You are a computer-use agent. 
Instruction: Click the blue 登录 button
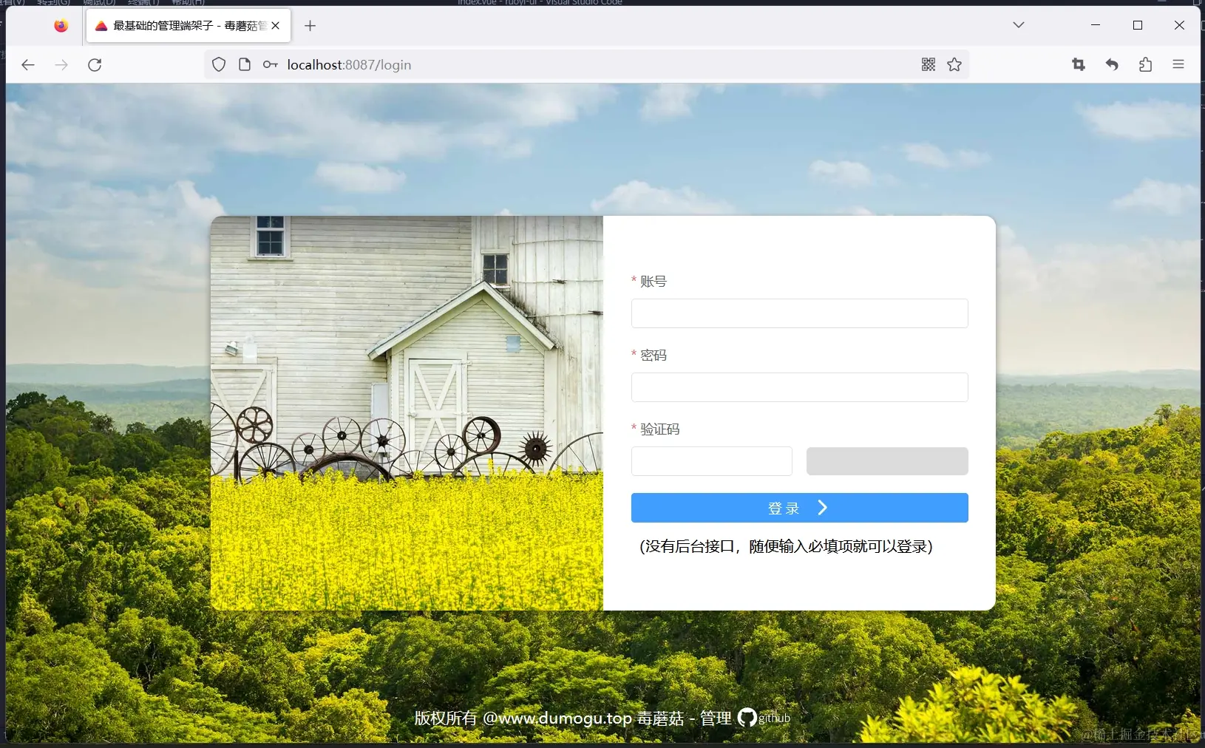pos(799,508)
